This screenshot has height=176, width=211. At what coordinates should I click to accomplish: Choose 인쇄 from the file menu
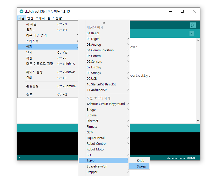pos(48,78)
